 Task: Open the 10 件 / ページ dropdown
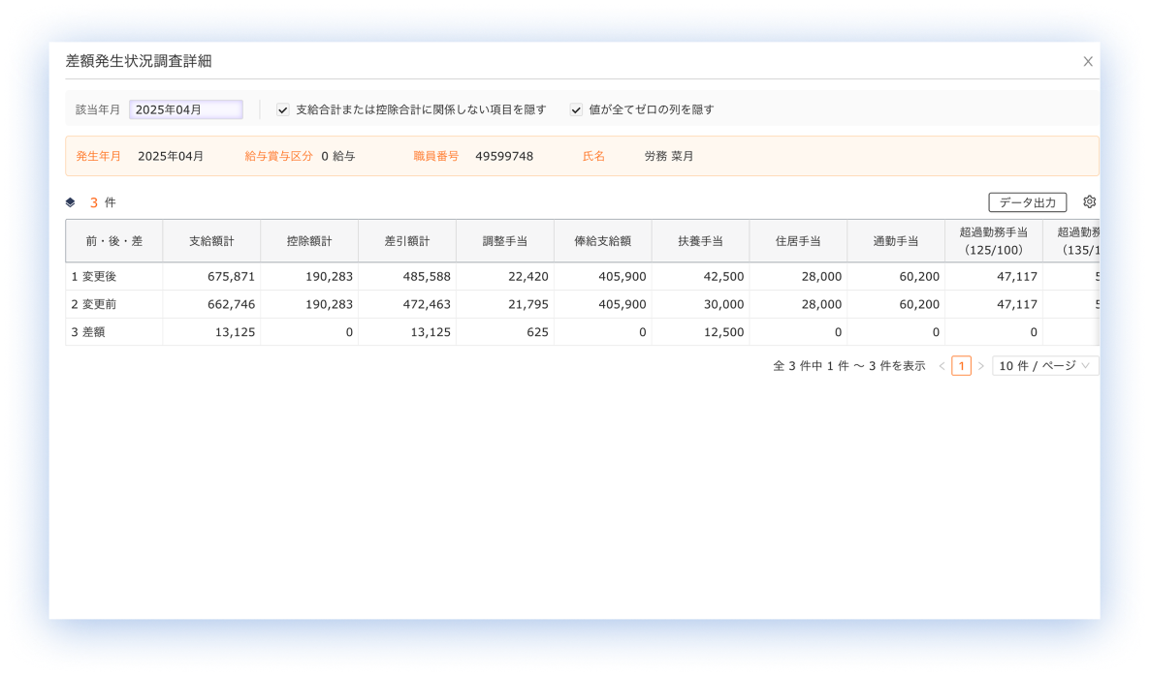coord(1045,365)
